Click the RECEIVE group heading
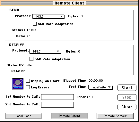The height and width of the screenshot is (122, 139). [17, 45]
